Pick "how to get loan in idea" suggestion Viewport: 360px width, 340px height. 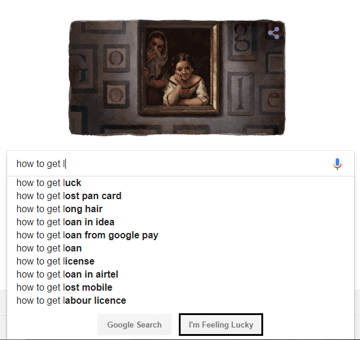click(65, 222)
